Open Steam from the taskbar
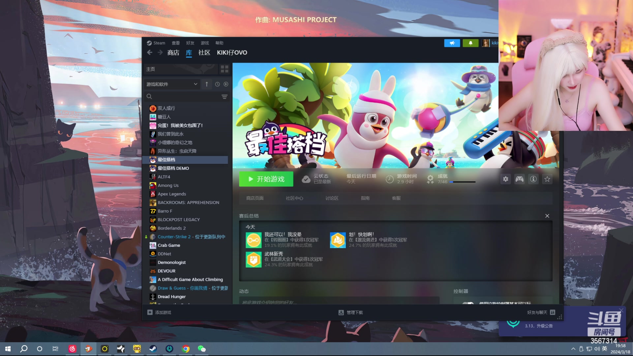The height and width of the screenshot is (356, 633). pyautogui.click(x=153, y=349)
